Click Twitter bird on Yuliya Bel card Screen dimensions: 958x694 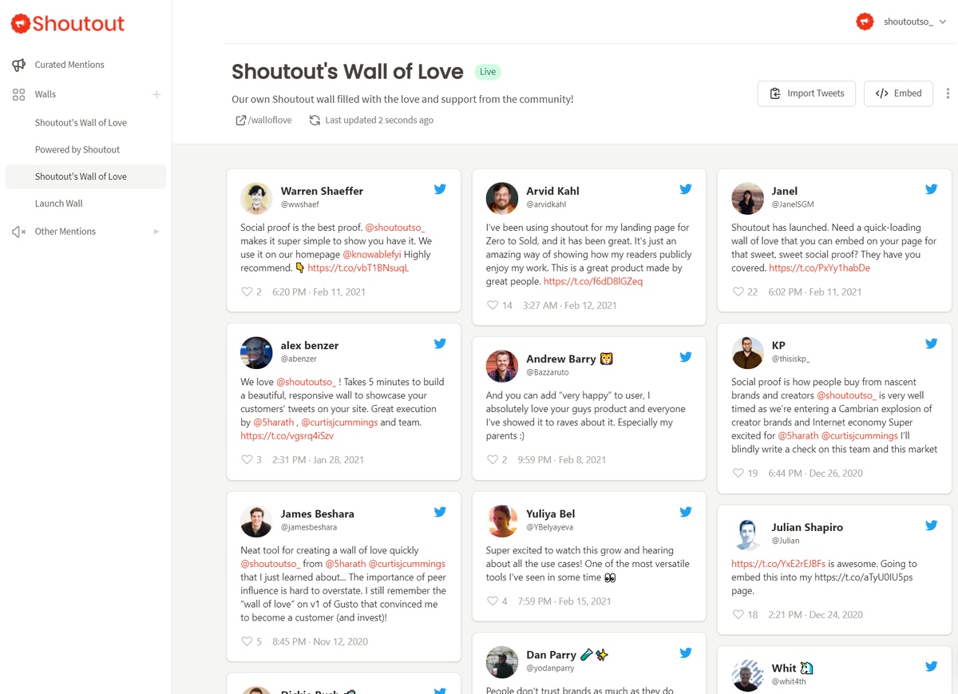tap(686, 512)
